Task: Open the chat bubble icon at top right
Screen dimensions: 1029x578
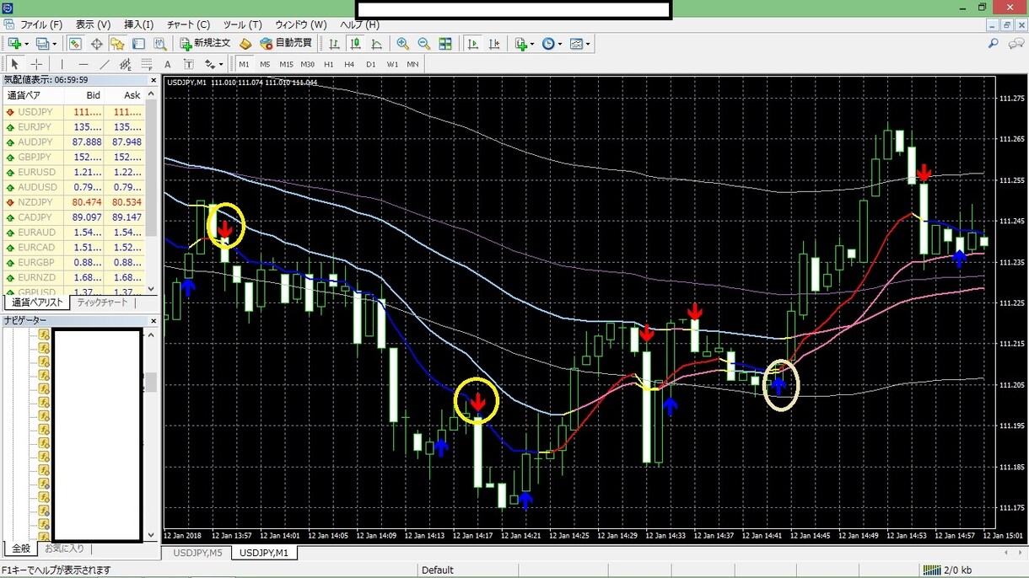Action: point(1015,44)
